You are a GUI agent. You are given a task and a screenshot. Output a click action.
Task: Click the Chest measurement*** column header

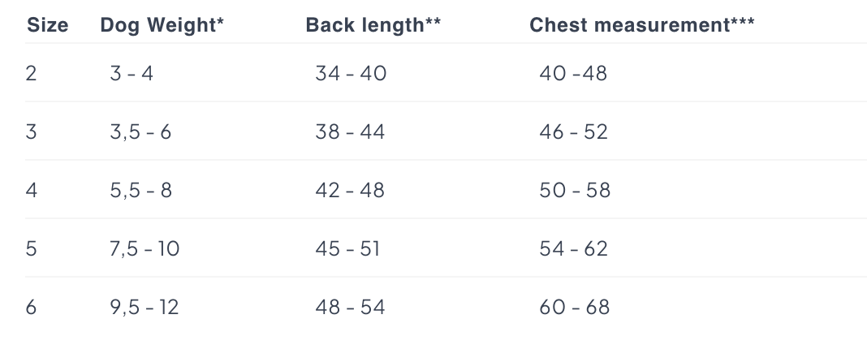[642, 25]
